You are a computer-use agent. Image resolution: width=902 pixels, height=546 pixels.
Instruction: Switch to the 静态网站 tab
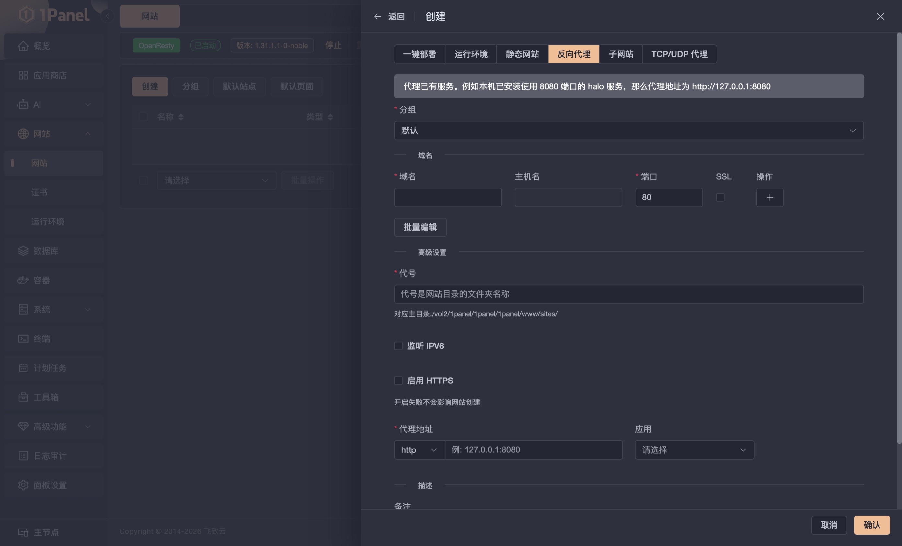coord(522,54)
